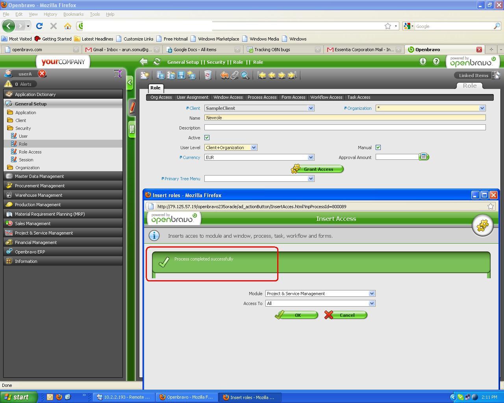Click the Grant Access button
Viewport: 504px width, 403px height.
click(317, 169)
